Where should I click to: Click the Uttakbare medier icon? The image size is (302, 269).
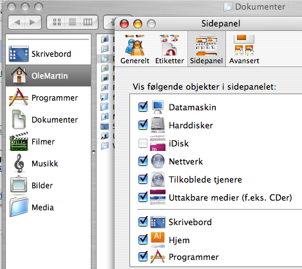(158, 197)
